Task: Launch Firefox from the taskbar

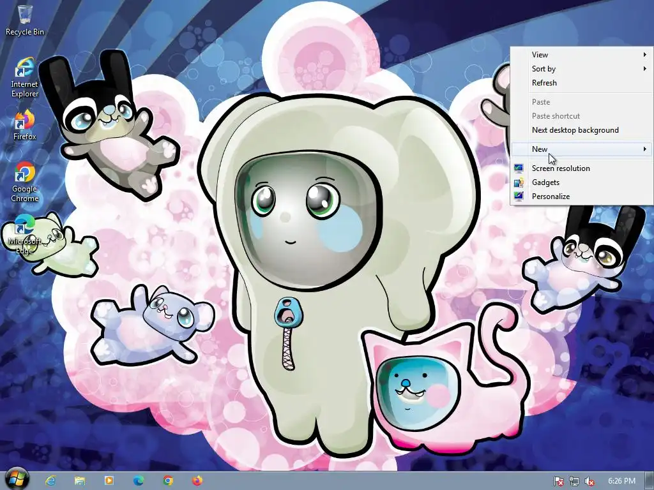Action: 197,480
